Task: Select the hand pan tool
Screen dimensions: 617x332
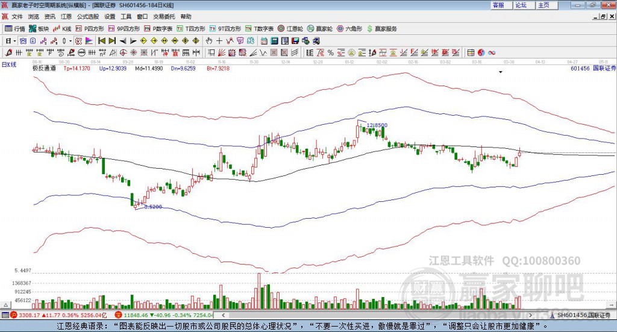Action: 209,41
